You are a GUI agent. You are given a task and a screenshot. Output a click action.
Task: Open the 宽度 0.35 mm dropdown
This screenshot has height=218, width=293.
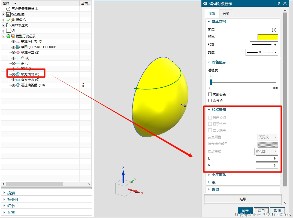click(262, 52)
